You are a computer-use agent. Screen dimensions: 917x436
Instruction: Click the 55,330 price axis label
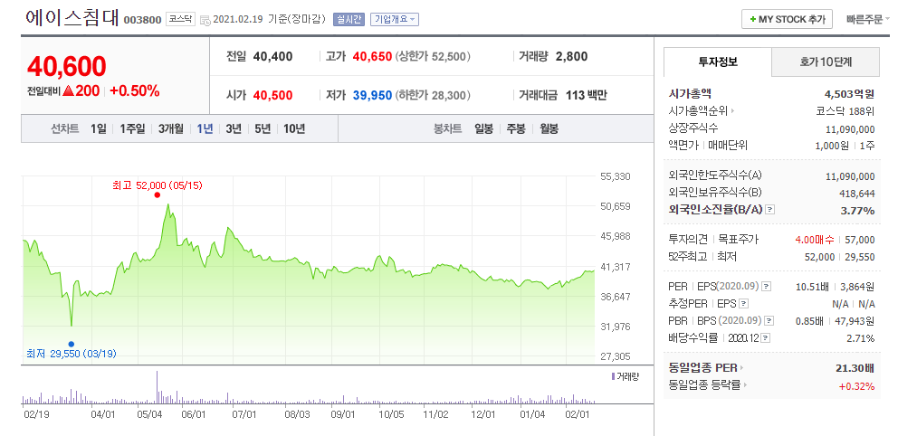[x=614, y=176]
